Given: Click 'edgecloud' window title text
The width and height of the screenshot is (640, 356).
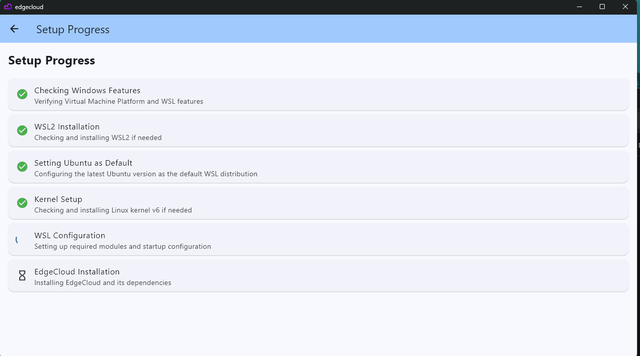Looking at the screenshot, I should (29, 7).
